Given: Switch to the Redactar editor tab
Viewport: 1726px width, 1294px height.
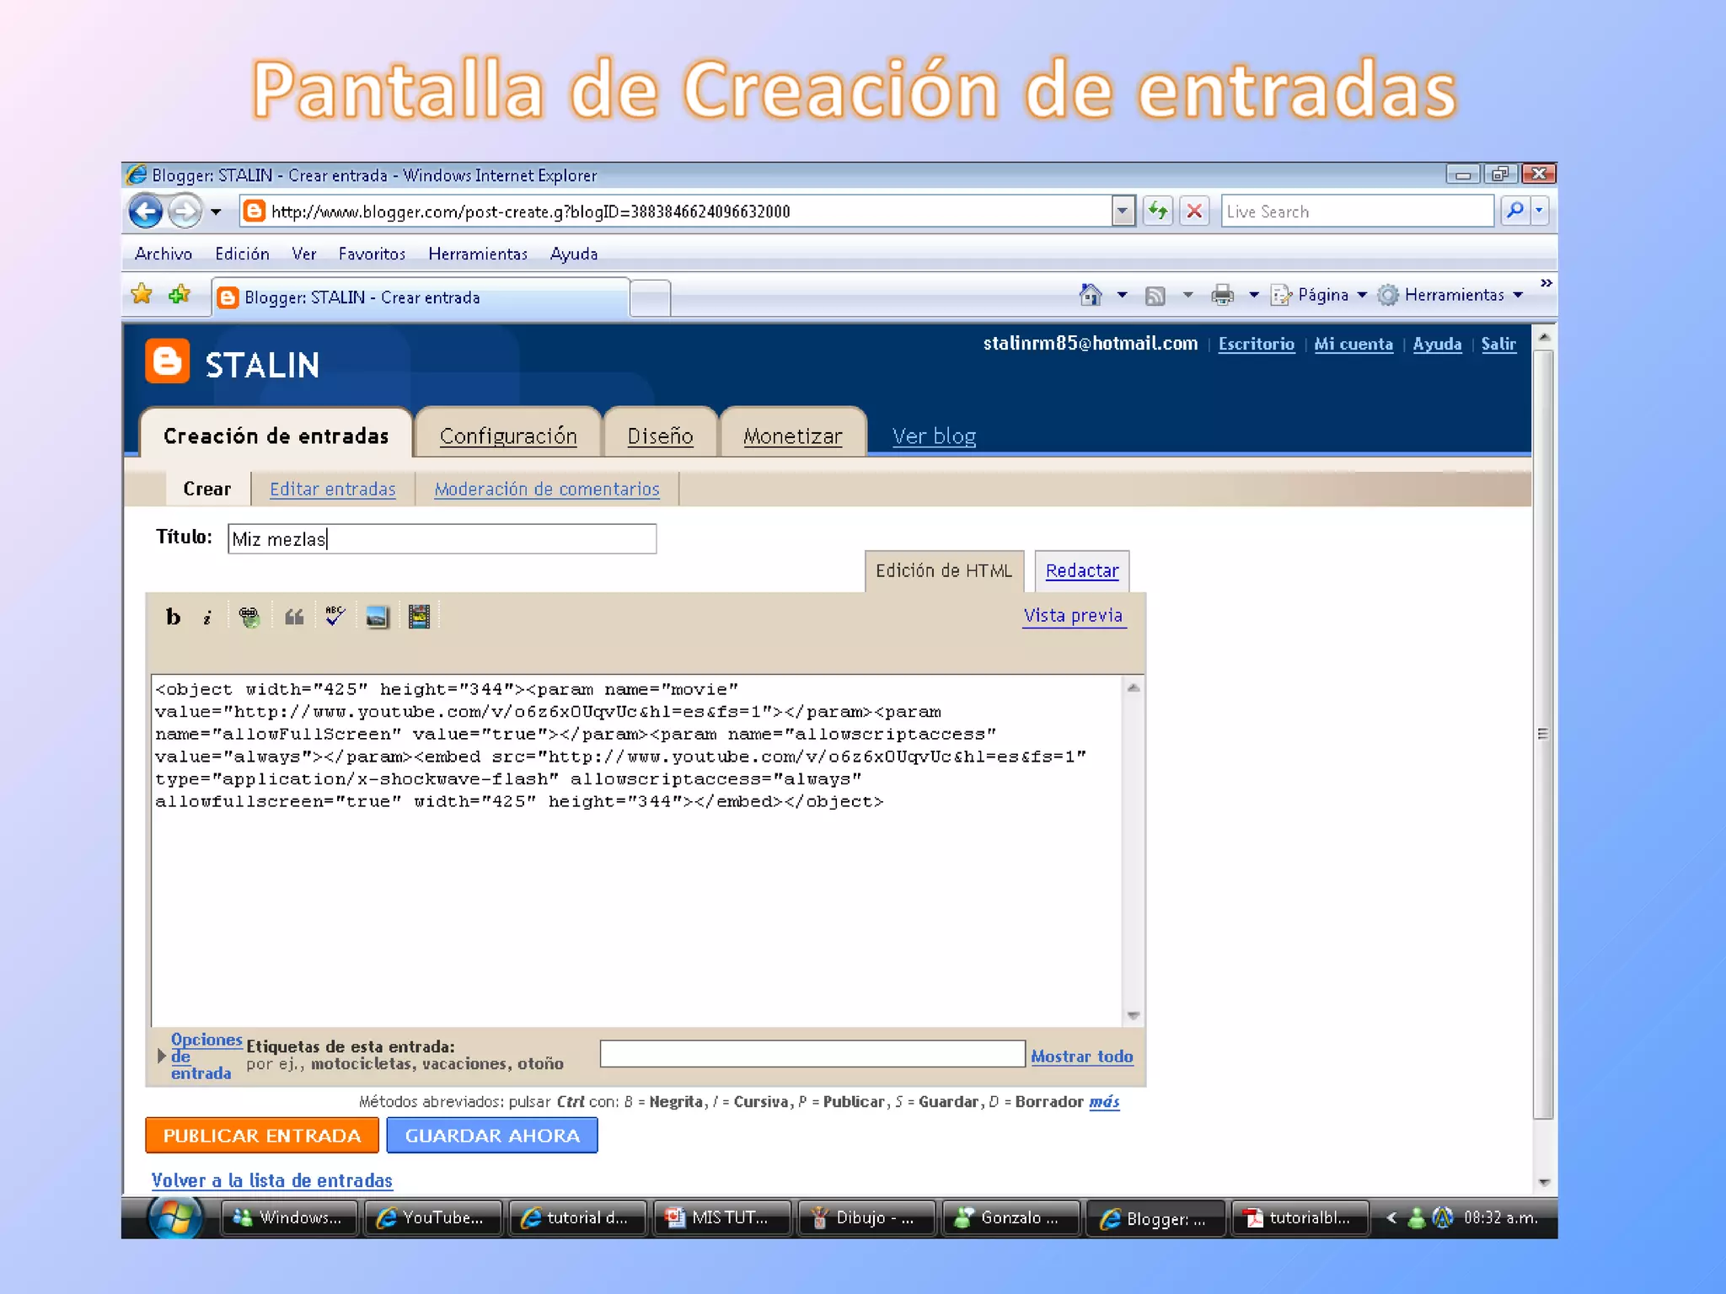Looking at the screenshot, I should point(1081,571).
